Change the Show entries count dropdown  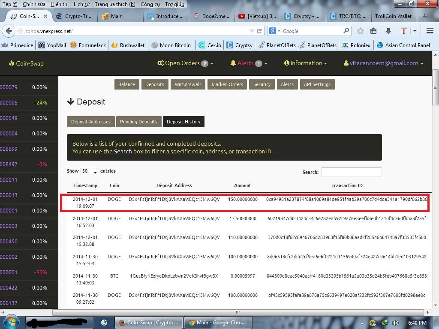tap(90, 171)
